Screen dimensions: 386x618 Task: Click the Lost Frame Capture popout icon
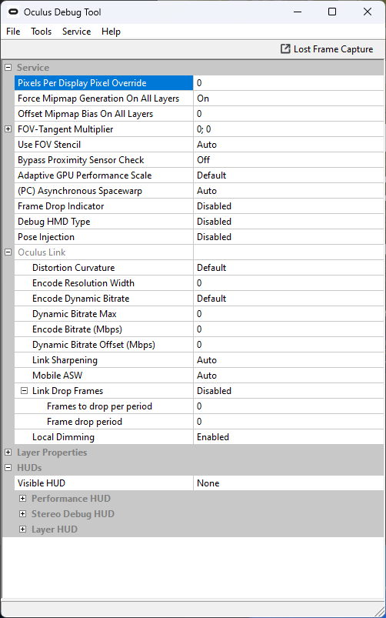(285, 49)
